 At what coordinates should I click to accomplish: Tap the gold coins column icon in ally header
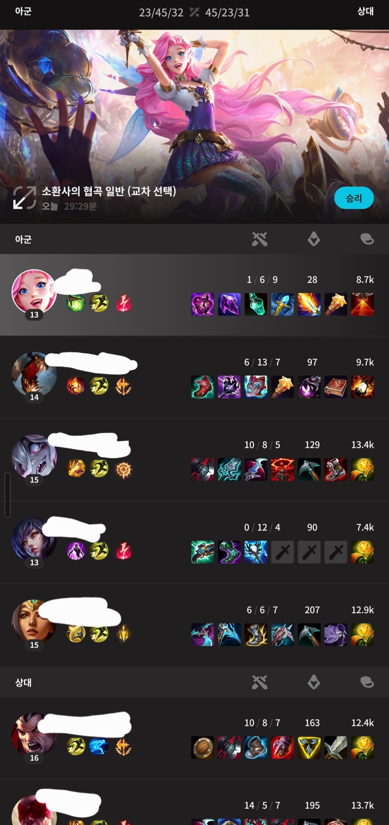[x=367, y=239]
